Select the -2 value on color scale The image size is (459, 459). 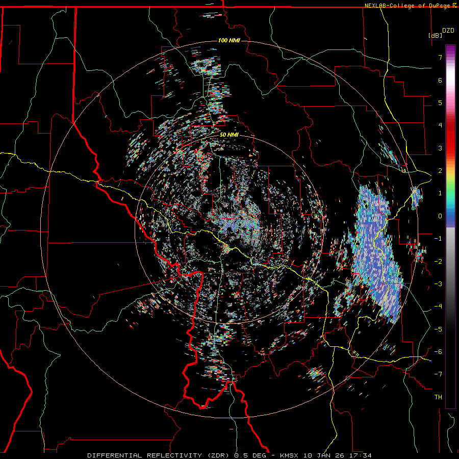point(438,261)
